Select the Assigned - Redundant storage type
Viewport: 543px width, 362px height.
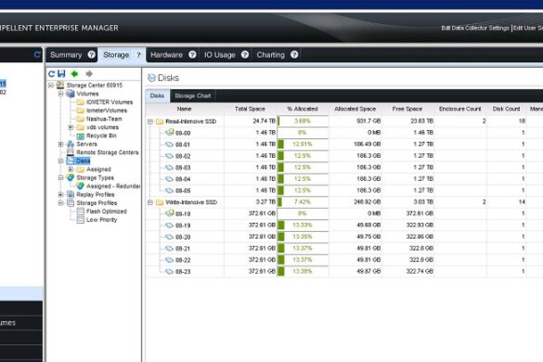click(113, 186)
